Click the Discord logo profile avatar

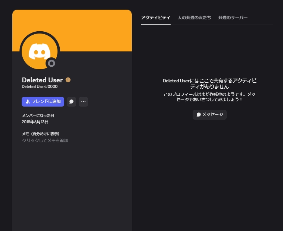(39, 51)
